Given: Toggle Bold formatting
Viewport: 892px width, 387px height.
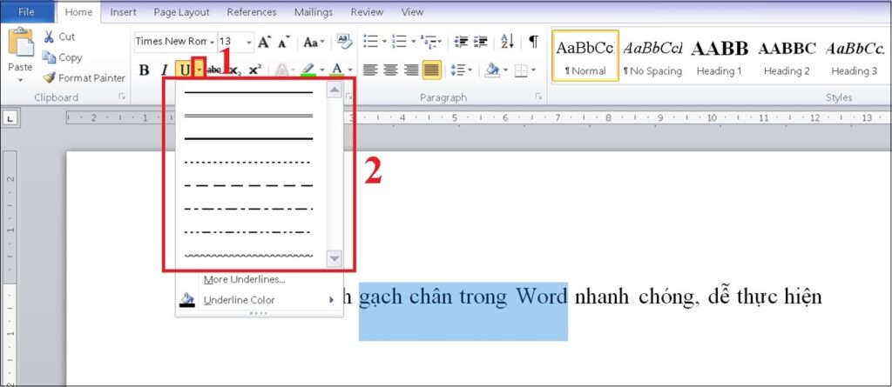Looking at the screenshot, I should pyautogui.click(x=144, y=70).
